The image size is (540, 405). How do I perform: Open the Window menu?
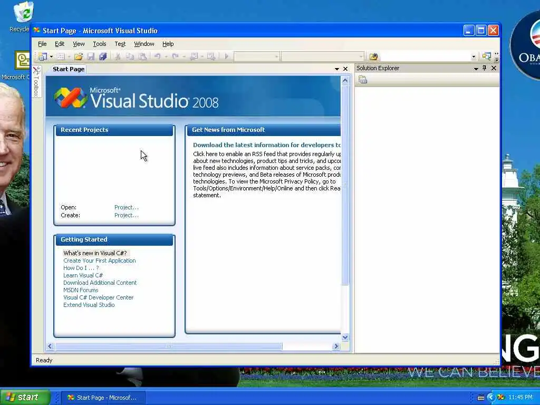tap(144, 44)
